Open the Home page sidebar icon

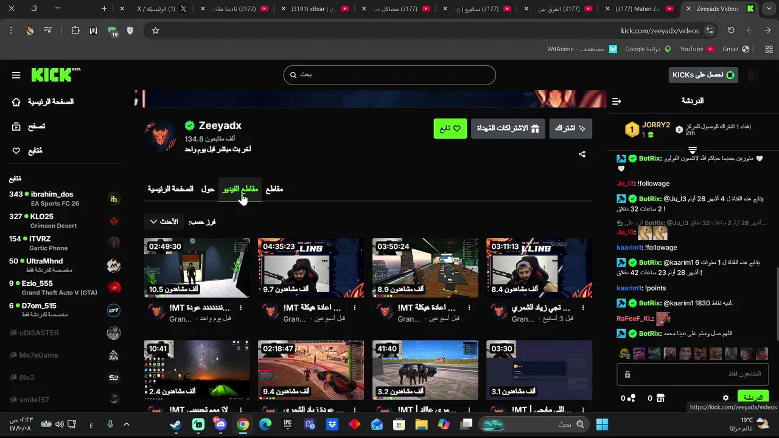click(16, 102)
